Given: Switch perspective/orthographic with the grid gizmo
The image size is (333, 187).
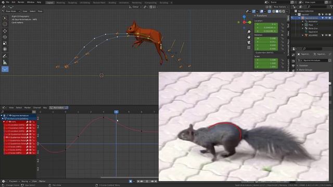Looking at the screenshot, I should pos(249,48).
